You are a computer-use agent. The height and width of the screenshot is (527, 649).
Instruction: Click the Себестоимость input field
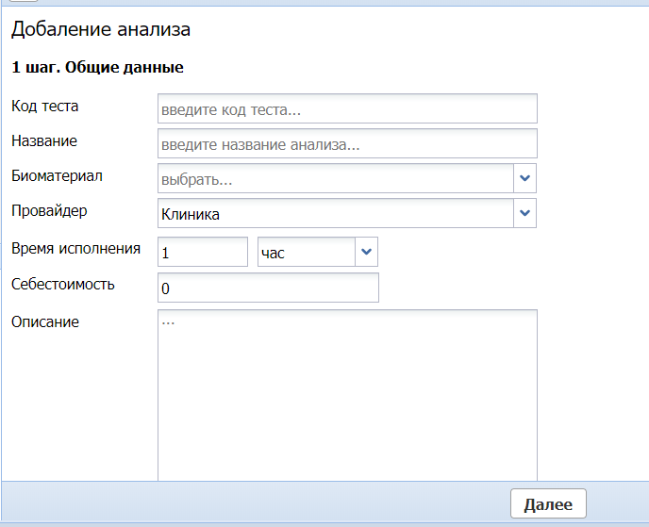tap(268, 288)
